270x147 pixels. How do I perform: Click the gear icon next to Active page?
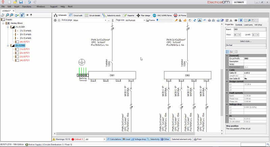55,20
